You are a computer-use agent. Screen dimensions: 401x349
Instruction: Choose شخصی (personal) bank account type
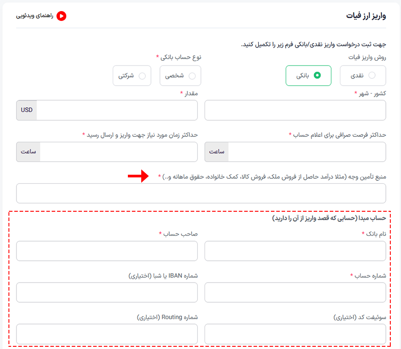click(180, 76)
